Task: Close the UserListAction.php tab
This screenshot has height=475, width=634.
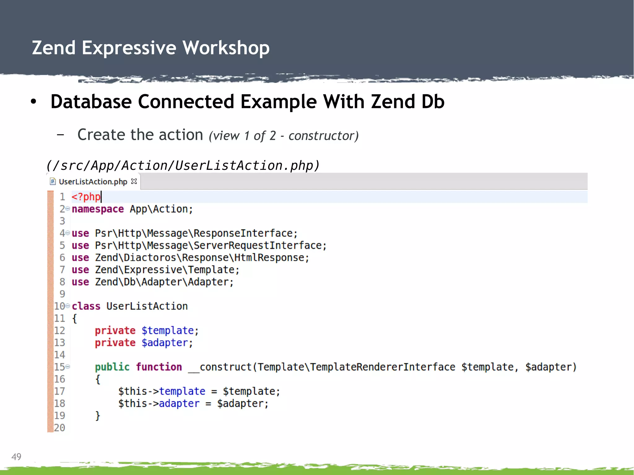Action: coord(134,181)
